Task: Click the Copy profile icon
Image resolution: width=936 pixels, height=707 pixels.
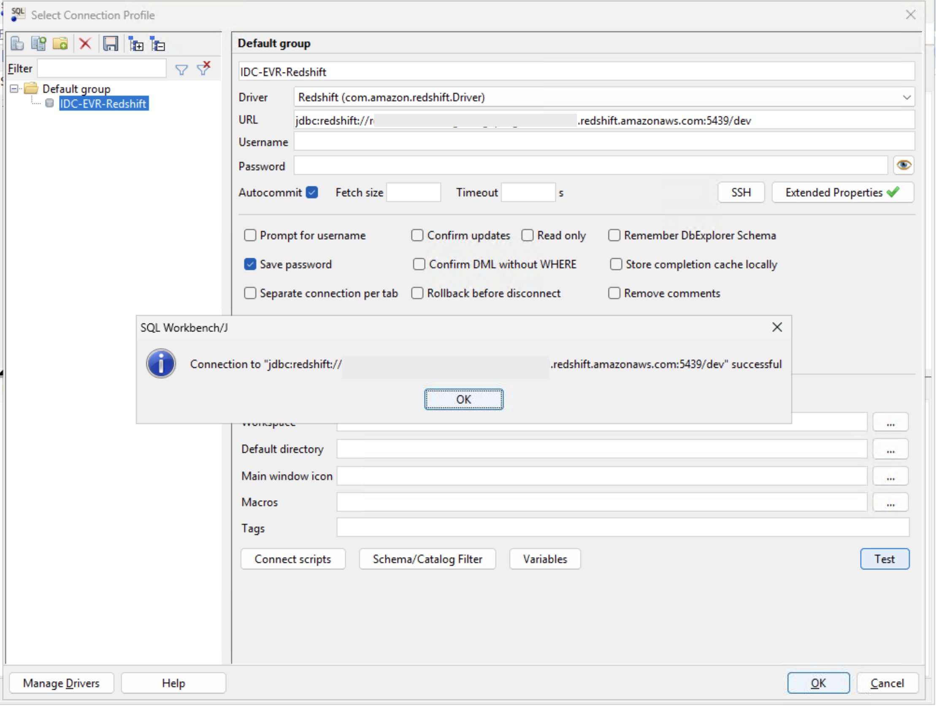Action: pyautogui.click(x=39, y=43)
